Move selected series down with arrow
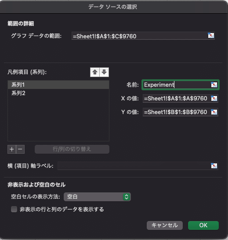The image size is (228, 240). (104, 72)
